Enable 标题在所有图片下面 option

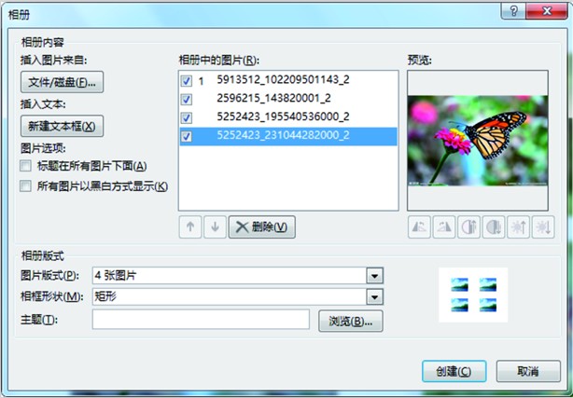(25, 167)
